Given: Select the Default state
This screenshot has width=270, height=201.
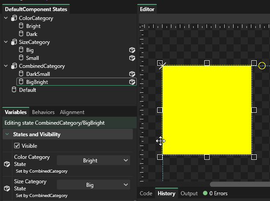Looking at the screenshot, I should click(x=28, y=90).
